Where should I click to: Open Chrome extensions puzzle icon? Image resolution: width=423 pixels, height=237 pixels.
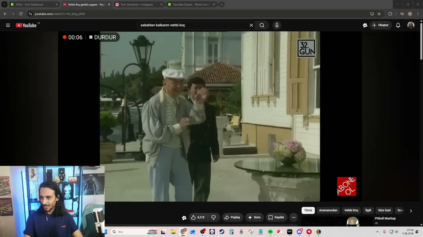coord(390,14)
